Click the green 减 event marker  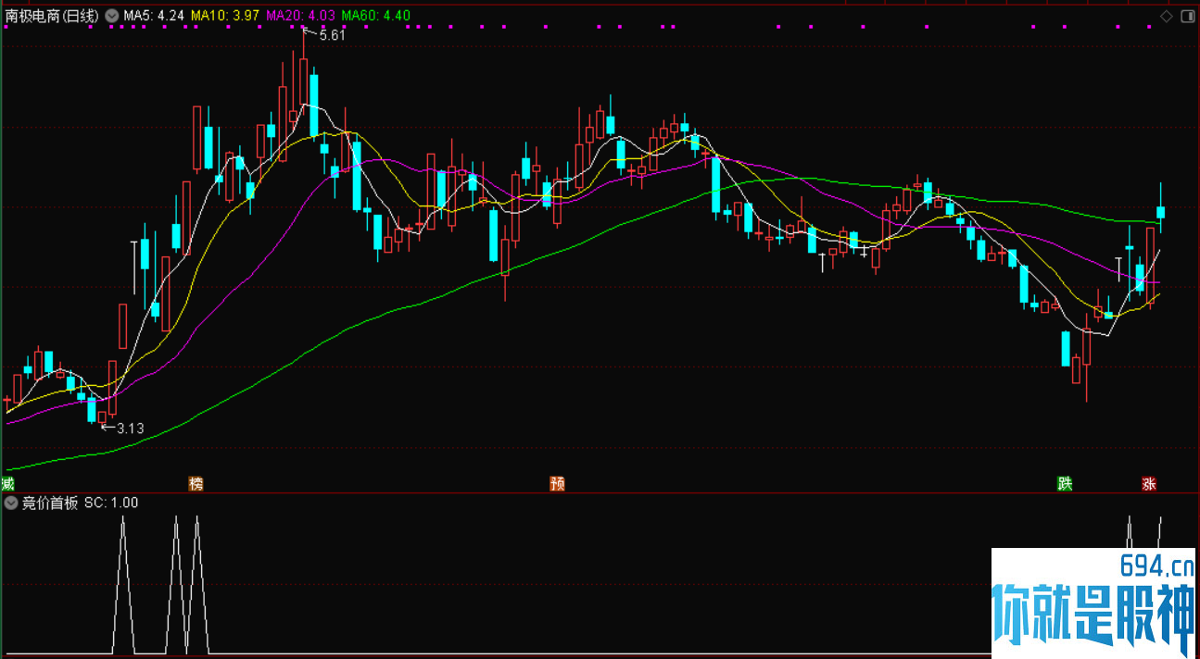(x=8, y=484)
